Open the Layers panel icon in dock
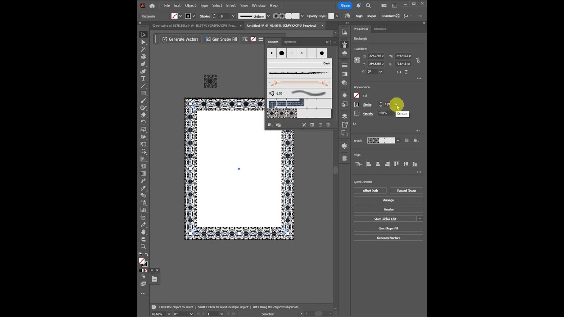564x317 pixels. click(345, 116)
